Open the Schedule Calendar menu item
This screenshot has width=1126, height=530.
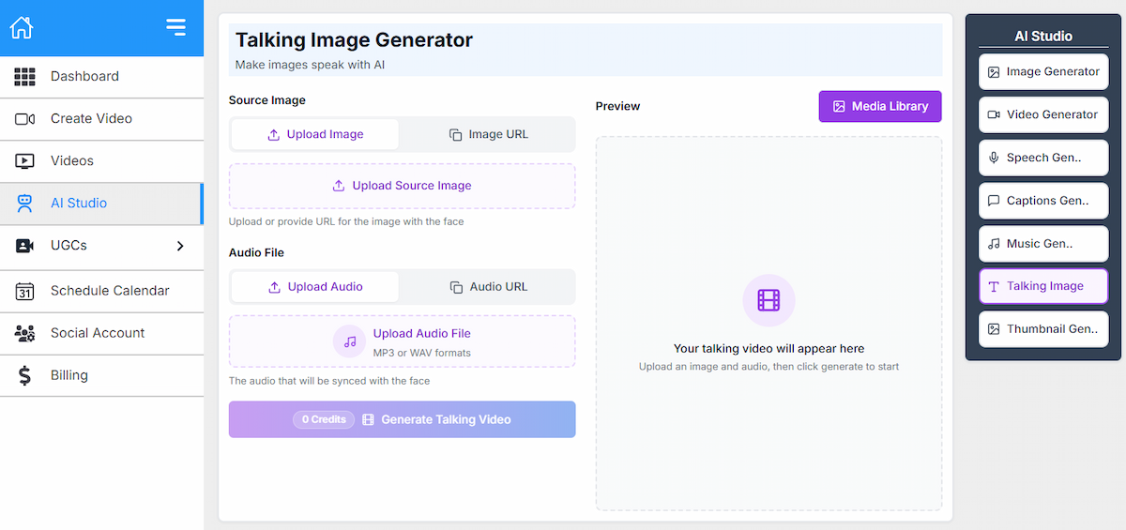click(x=101, y=291)
